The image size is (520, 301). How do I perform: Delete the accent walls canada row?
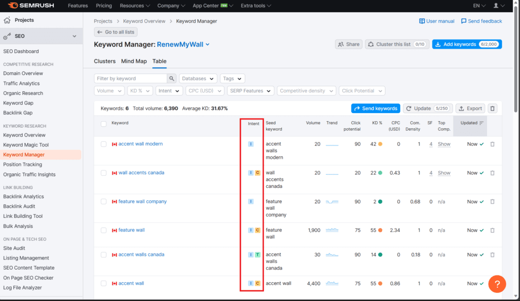coord(493,255)
